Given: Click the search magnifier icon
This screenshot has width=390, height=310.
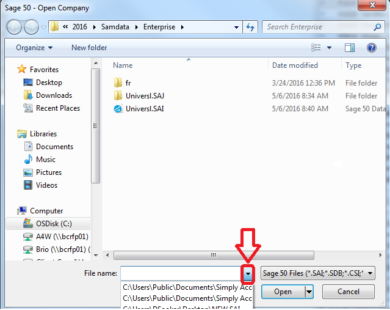Looking at the screenshot, I should click(x=377, y=27).
